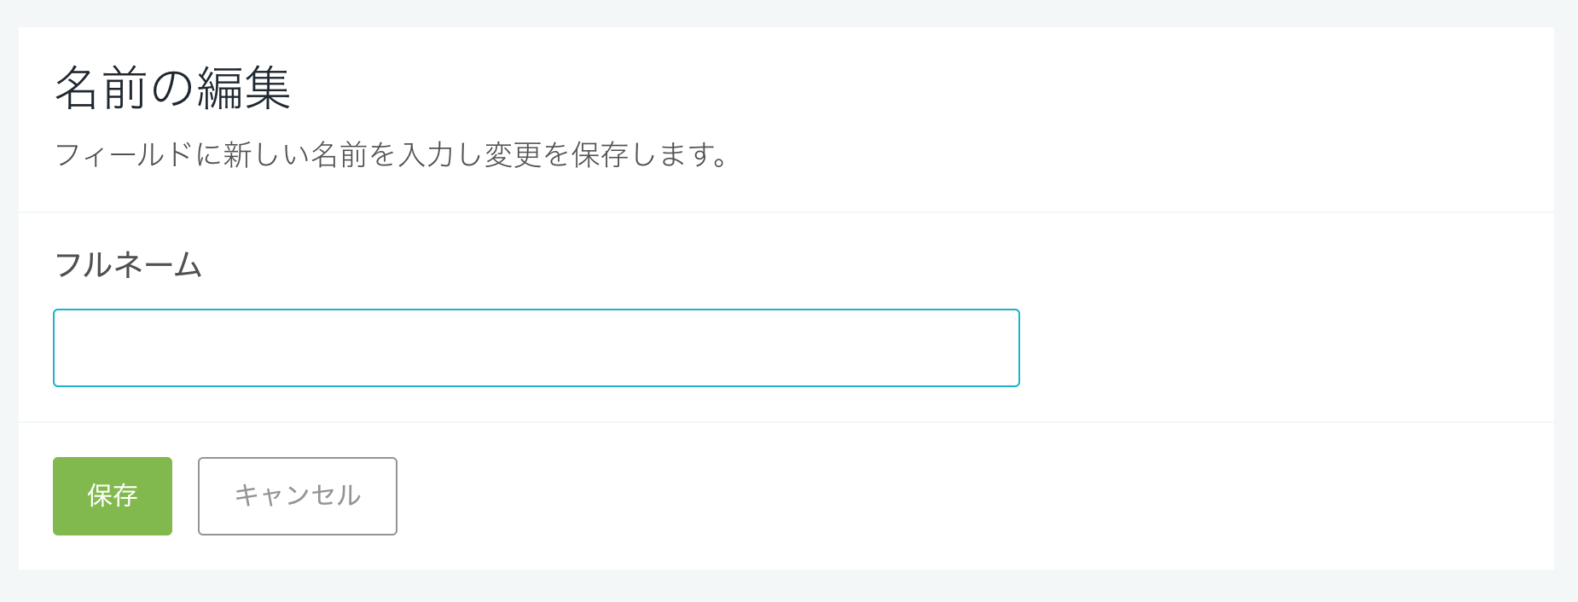Image resolution: width=1578 pixels, height=602 pixels.
Task: Click the description text about entering a new name
Action: [x=392, y=155]
